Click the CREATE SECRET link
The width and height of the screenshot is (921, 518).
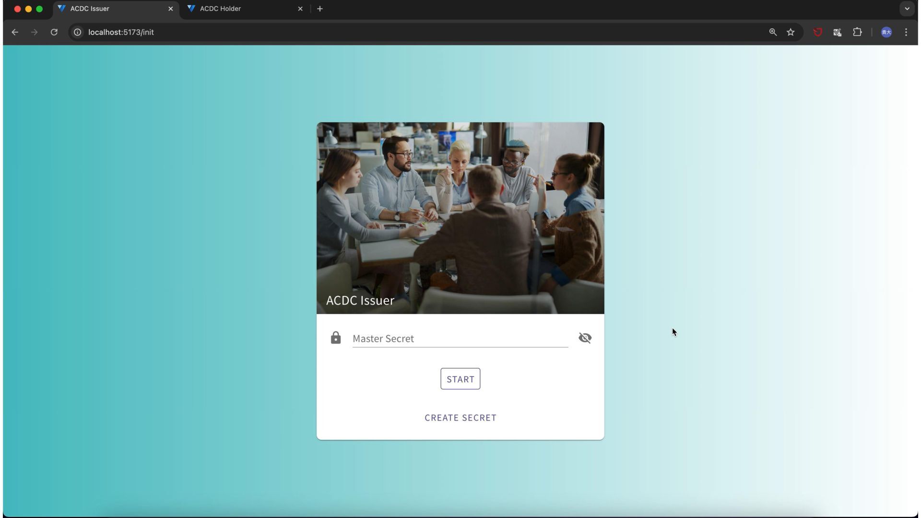460,418
